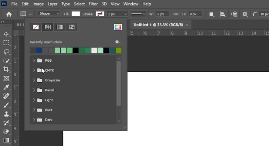Pick the black recently used color
Screen dimensions: 269x146
[76, 50]
